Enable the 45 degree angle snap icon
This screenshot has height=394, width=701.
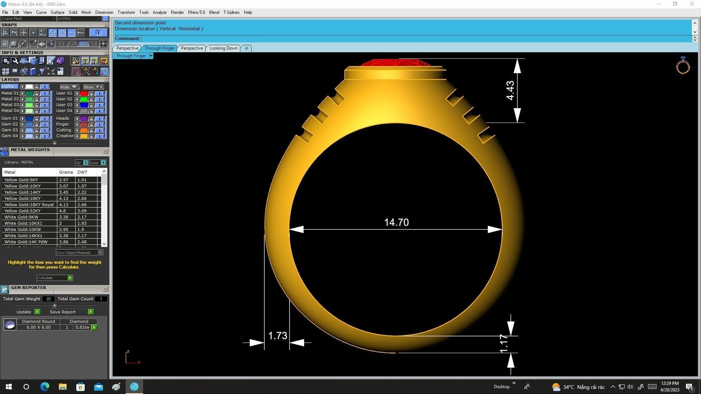coord(33,44)
